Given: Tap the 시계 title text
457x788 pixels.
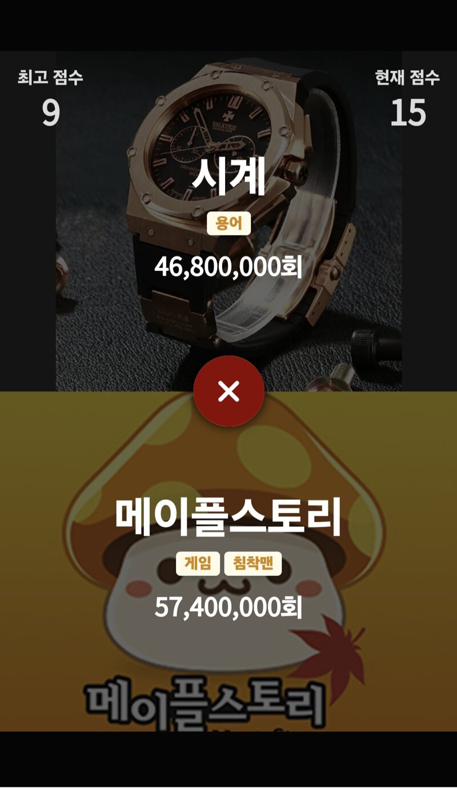Looking at the screenshot, I should click(228, 176).
